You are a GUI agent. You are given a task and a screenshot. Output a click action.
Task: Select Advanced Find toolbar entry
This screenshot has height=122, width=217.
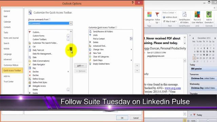click(x=99, y=46)
